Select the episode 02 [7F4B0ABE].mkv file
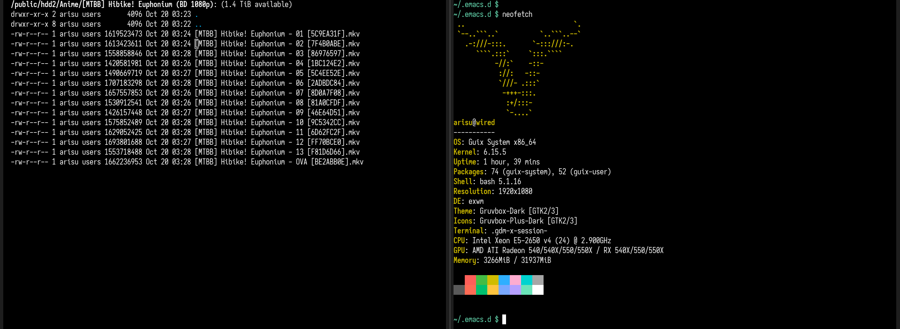This screenshot has height=329, width=900. coord(277,44)
